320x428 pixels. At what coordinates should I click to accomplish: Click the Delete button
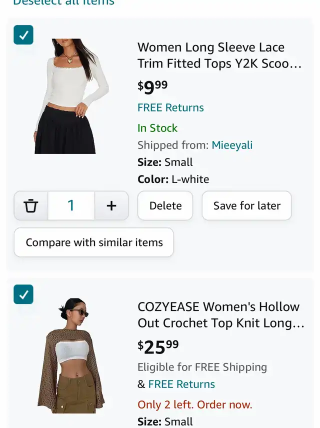[x=165, y=205]
